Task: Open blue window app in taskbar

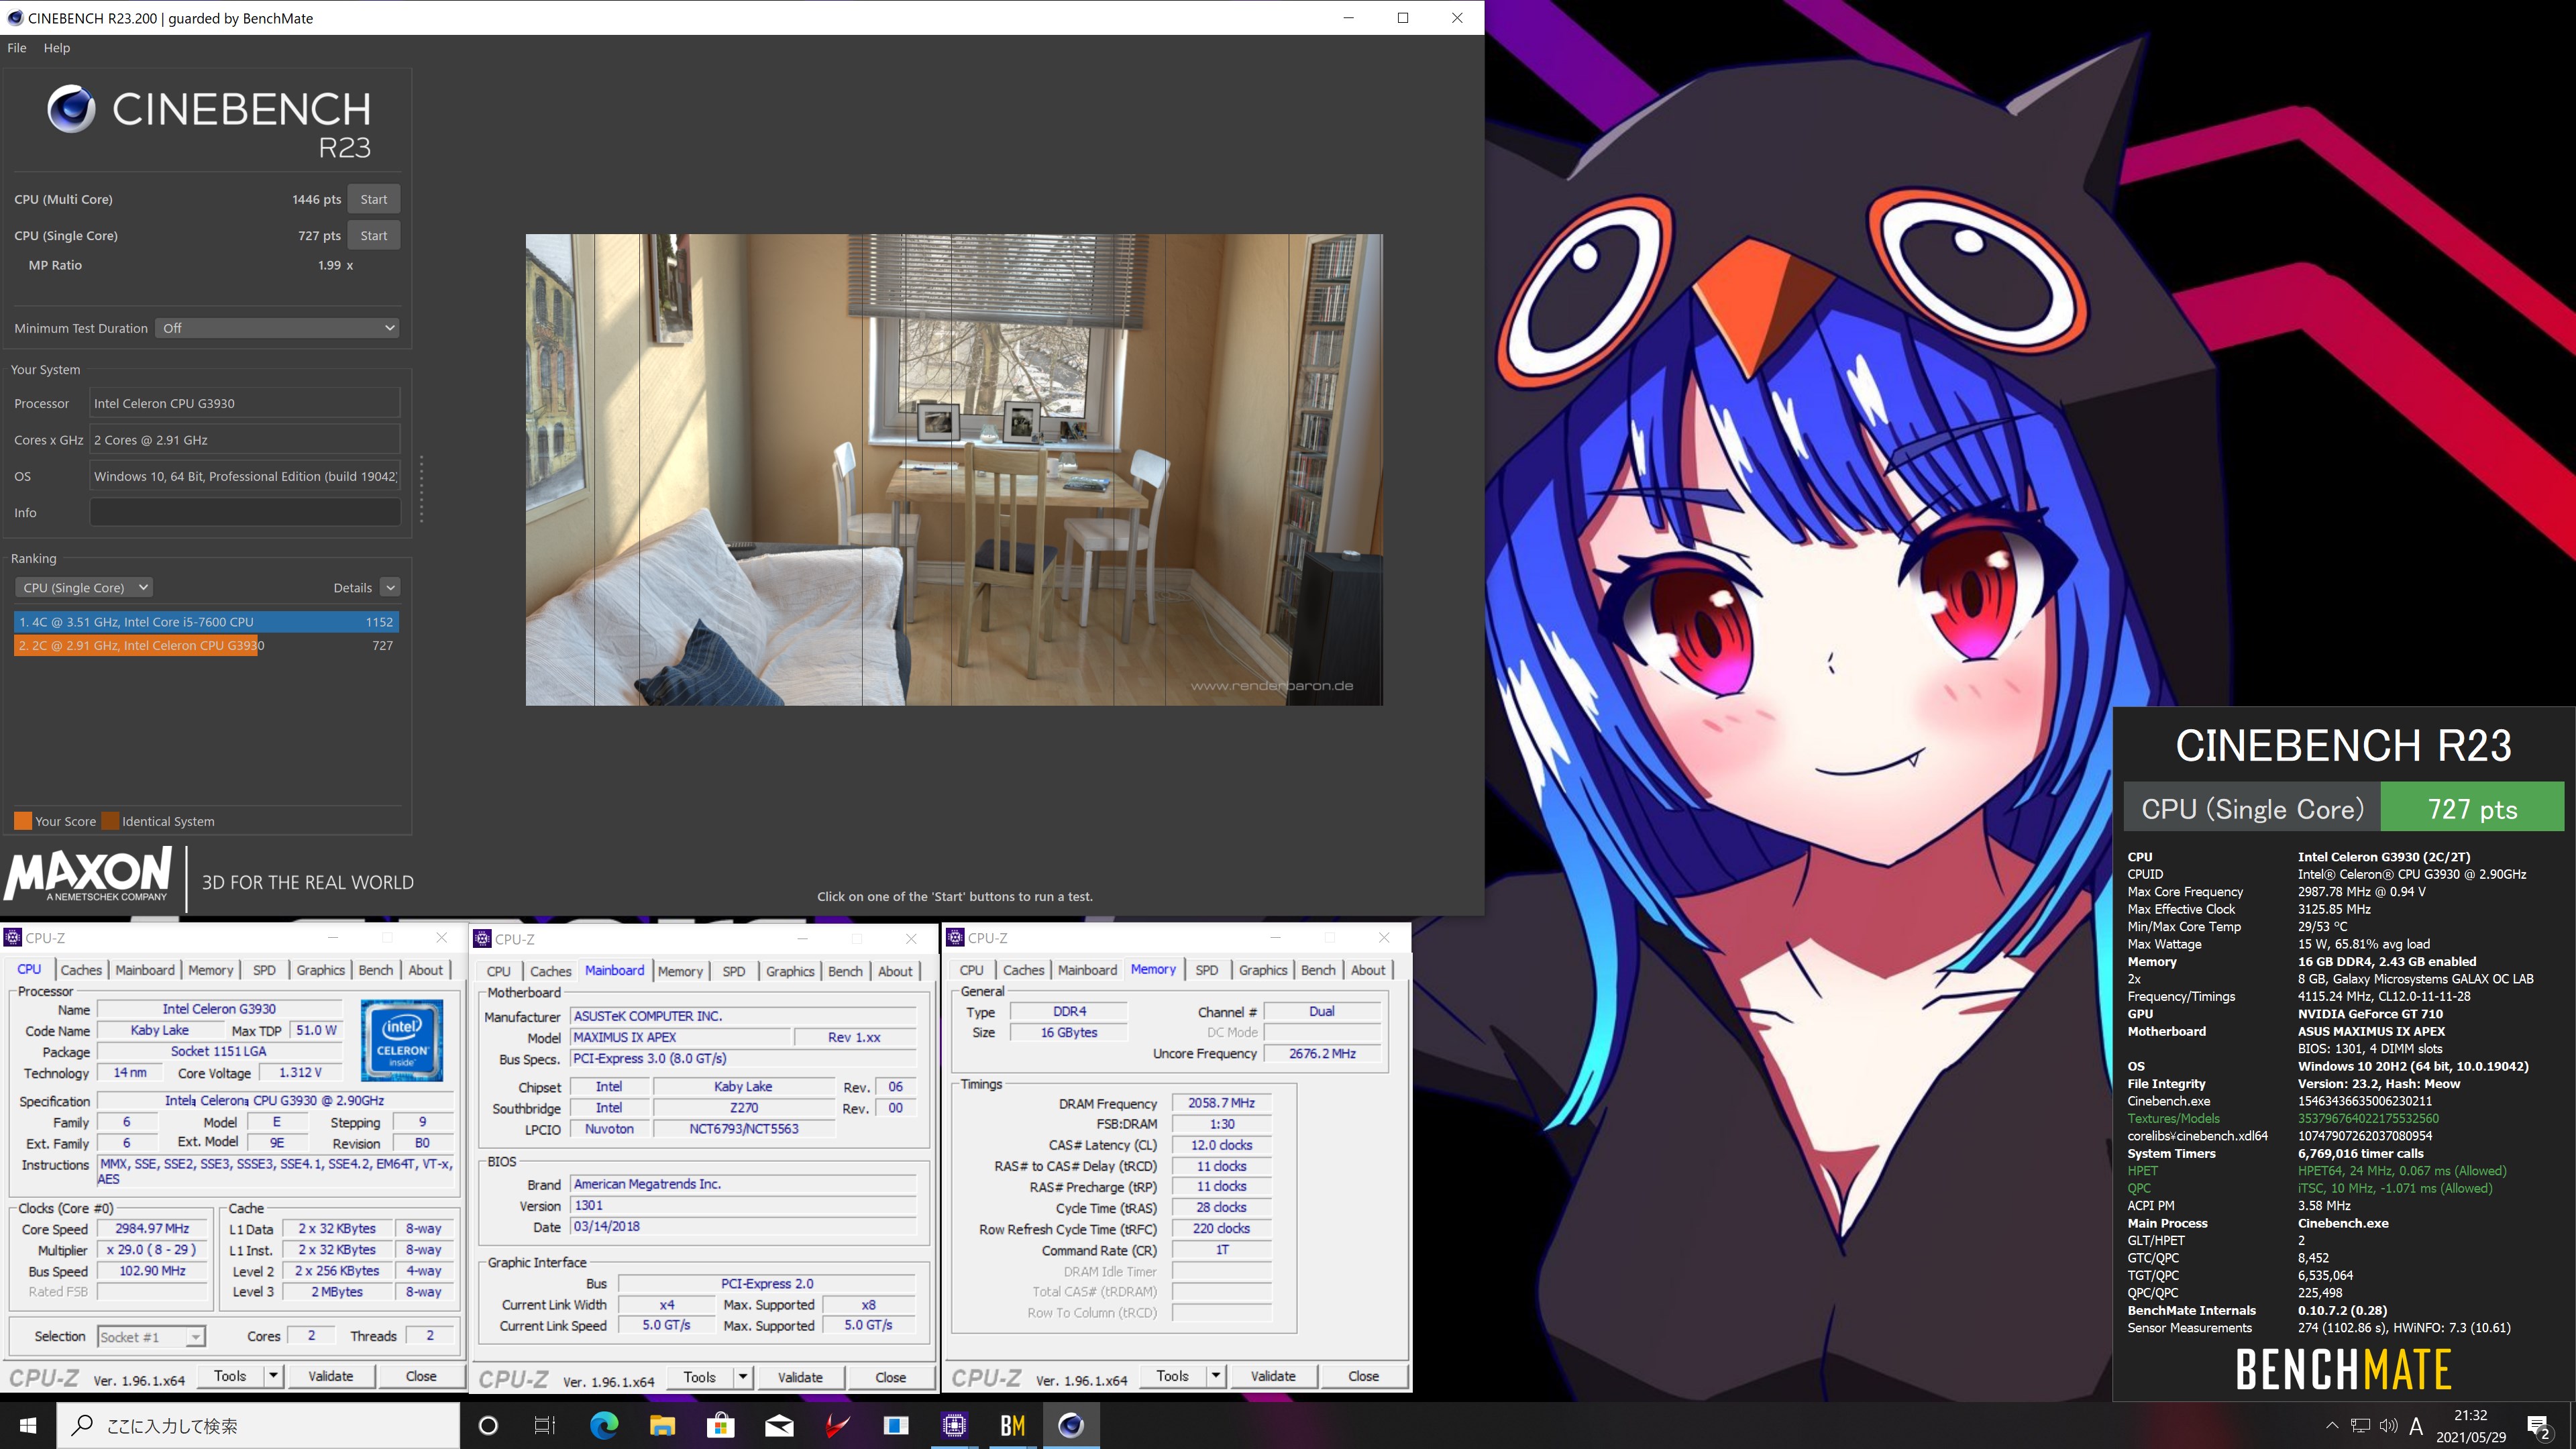Action: click(x=896, y=1425)
